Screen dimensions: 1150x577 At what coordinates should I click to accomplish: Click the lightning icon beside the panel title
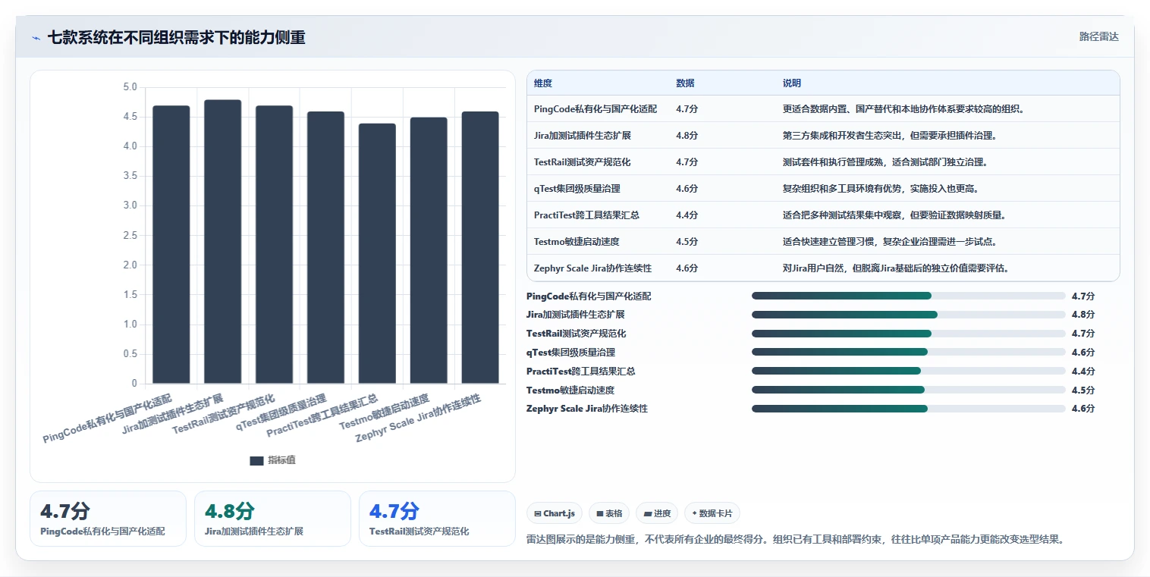pyautogui.click(x=36, y=38)
